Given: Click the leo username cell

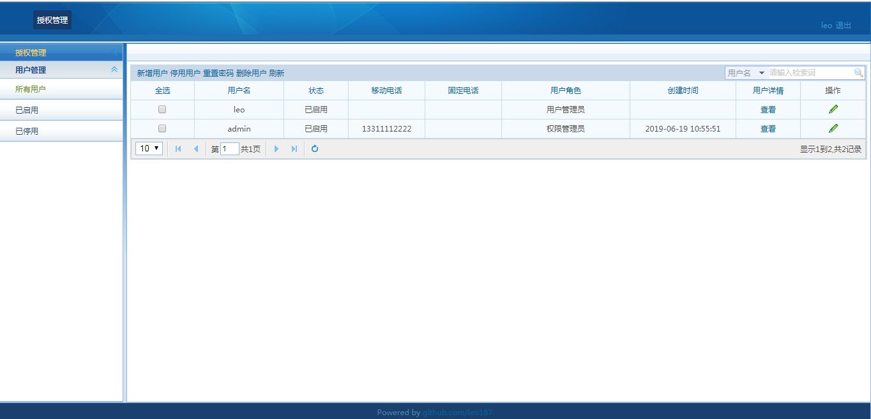Looking at the screenshot, I should coord(239,110).
